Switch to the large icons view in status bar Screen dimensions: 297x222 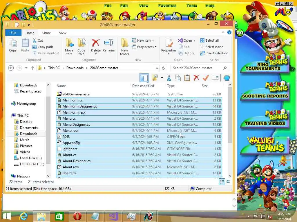coord(229,182)
